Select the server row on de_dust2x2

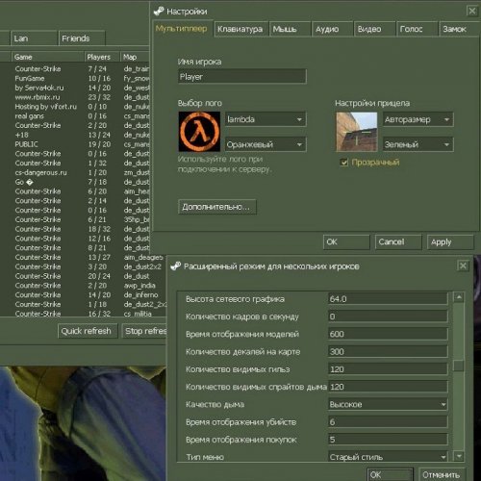tap(84, 266)
